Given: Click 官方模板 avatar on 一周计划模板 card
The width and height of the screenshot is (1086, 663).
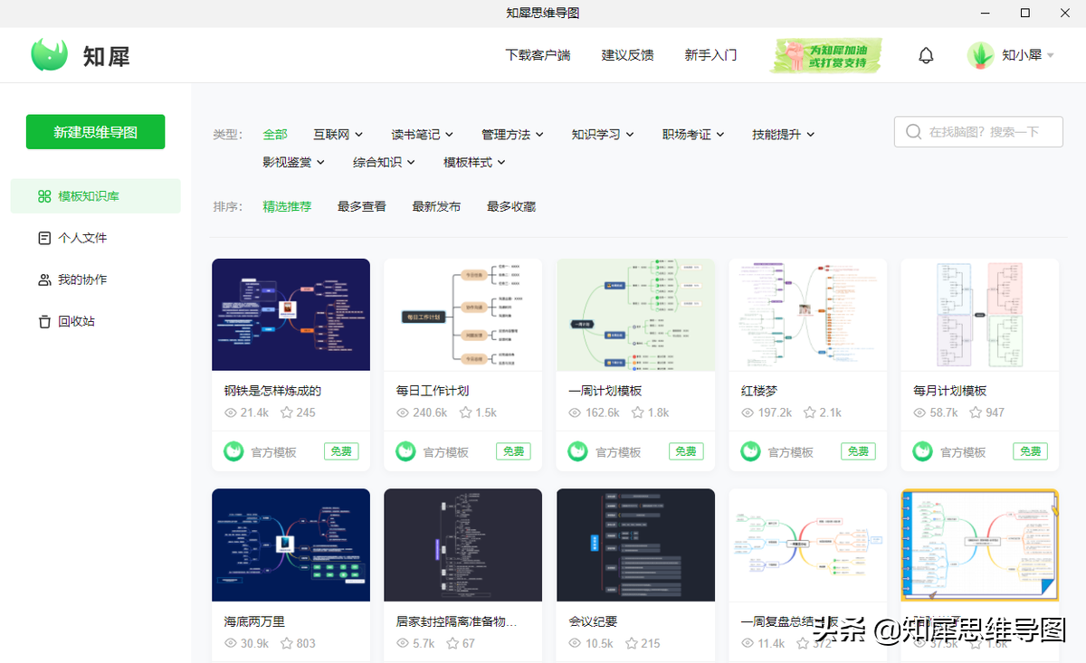Looking at the screenshot, I should click(x=577, y=450).
